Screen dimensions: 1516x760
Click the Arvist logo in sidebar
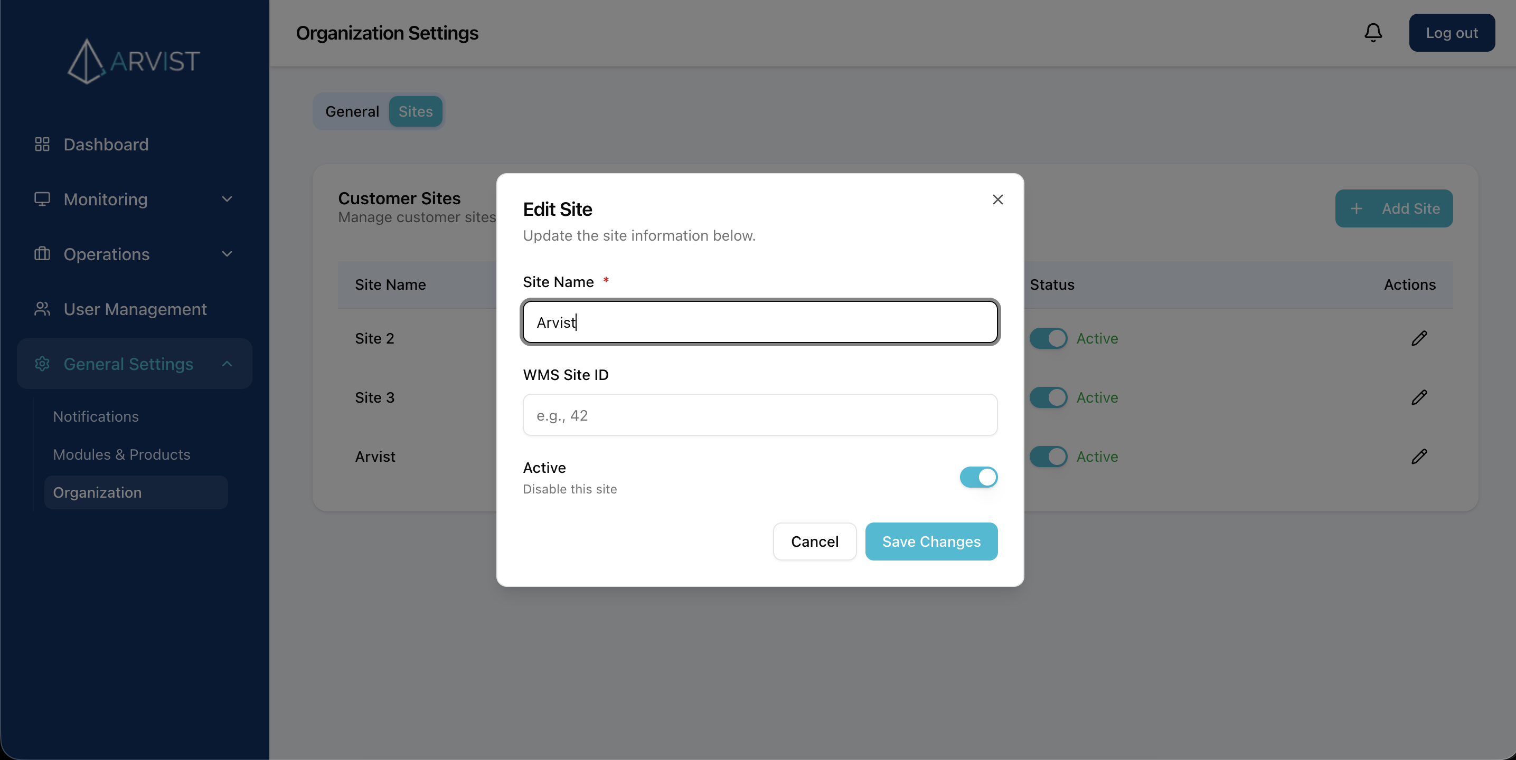point(134,61)
